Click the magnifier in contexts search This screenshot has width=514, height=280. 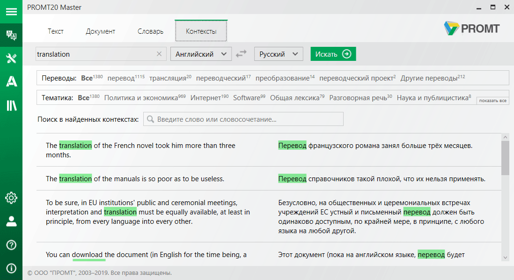150,119
